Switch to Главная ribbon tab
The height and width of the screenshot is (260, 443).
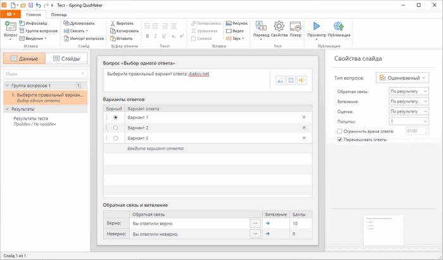tap(34, 15)
